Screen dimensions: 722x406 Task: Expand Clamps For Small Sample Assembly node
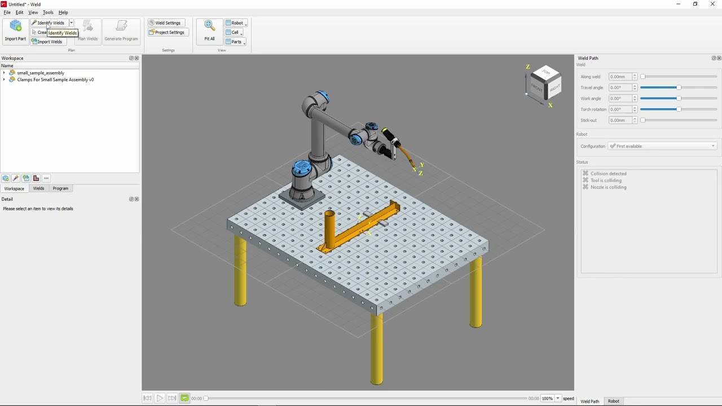4,80
